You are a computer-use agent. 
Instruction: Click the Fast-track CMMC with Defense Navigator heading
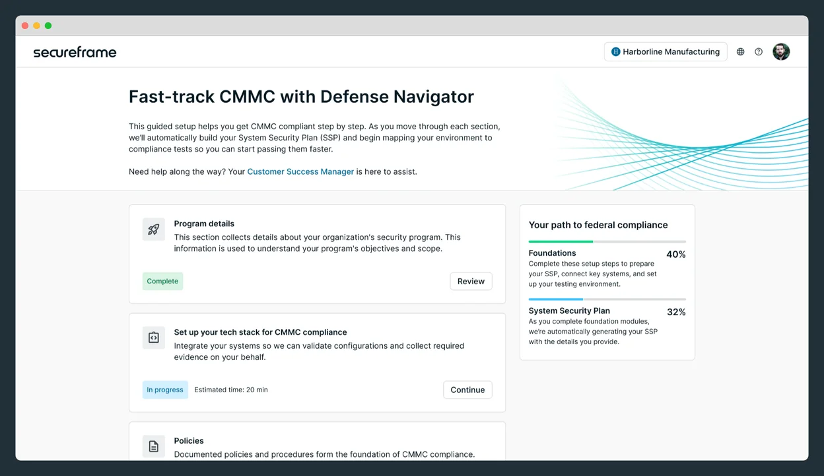click(x=301, y=96)
